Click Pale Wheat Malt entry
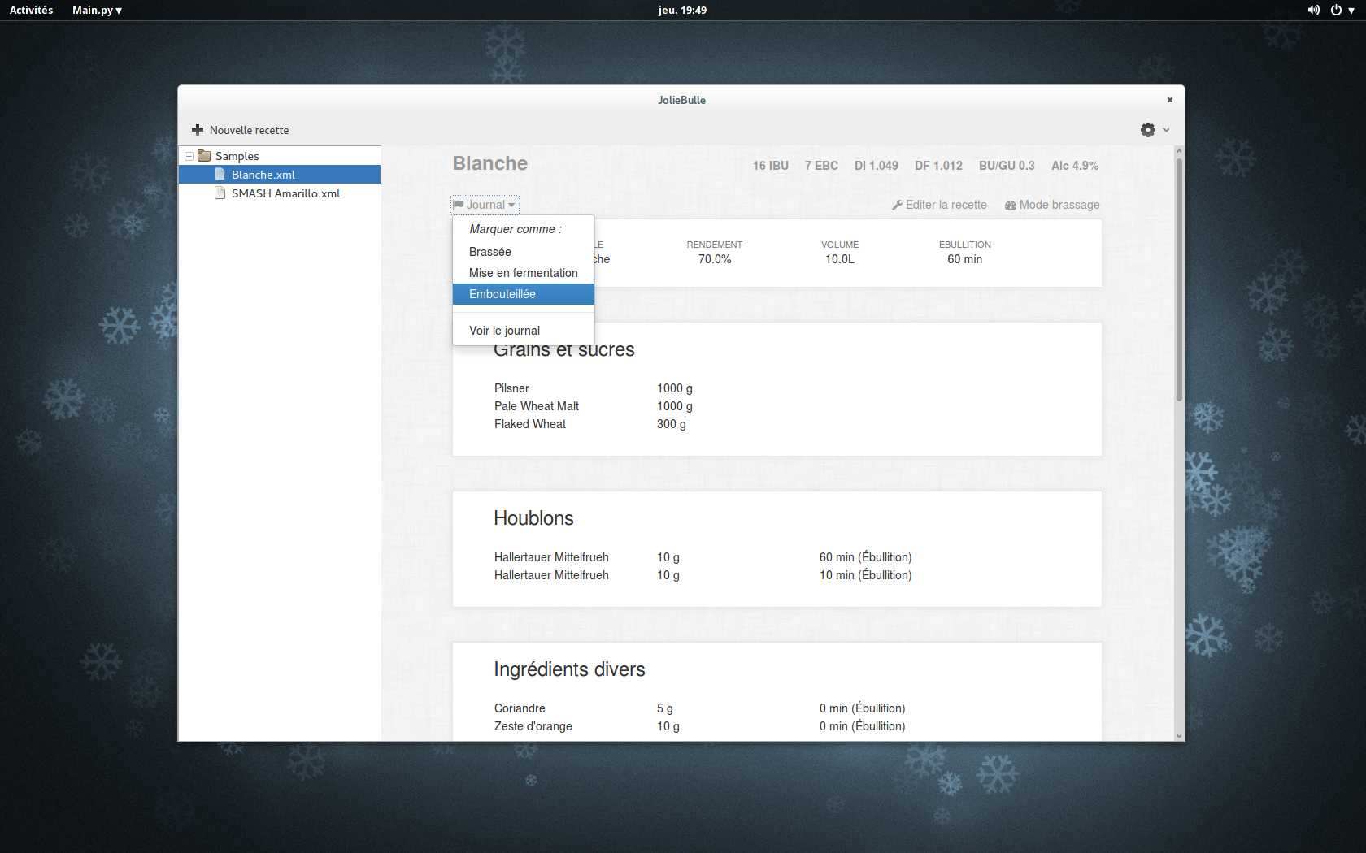The height and width of the screenshot is (853, 1366). point(537,406)
